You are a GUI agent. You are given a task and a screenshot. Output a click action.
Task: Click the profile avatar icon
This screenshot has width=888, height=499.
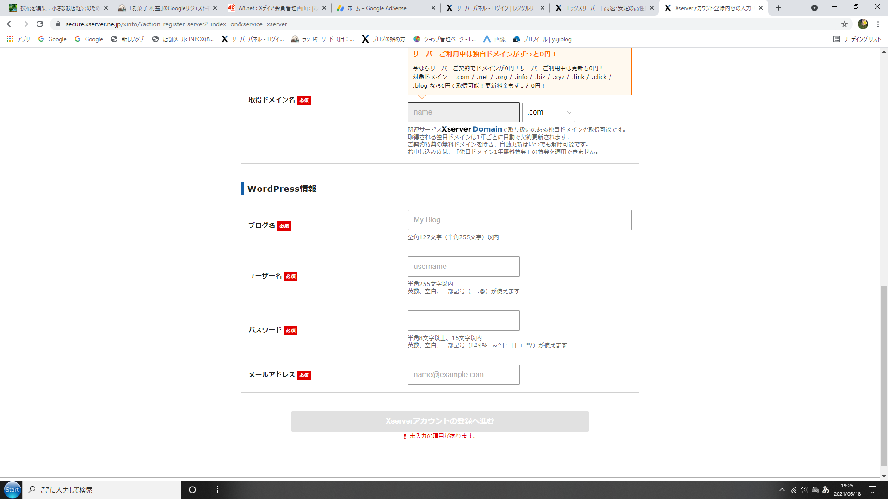pyautogui.click(x=863, y=24)
